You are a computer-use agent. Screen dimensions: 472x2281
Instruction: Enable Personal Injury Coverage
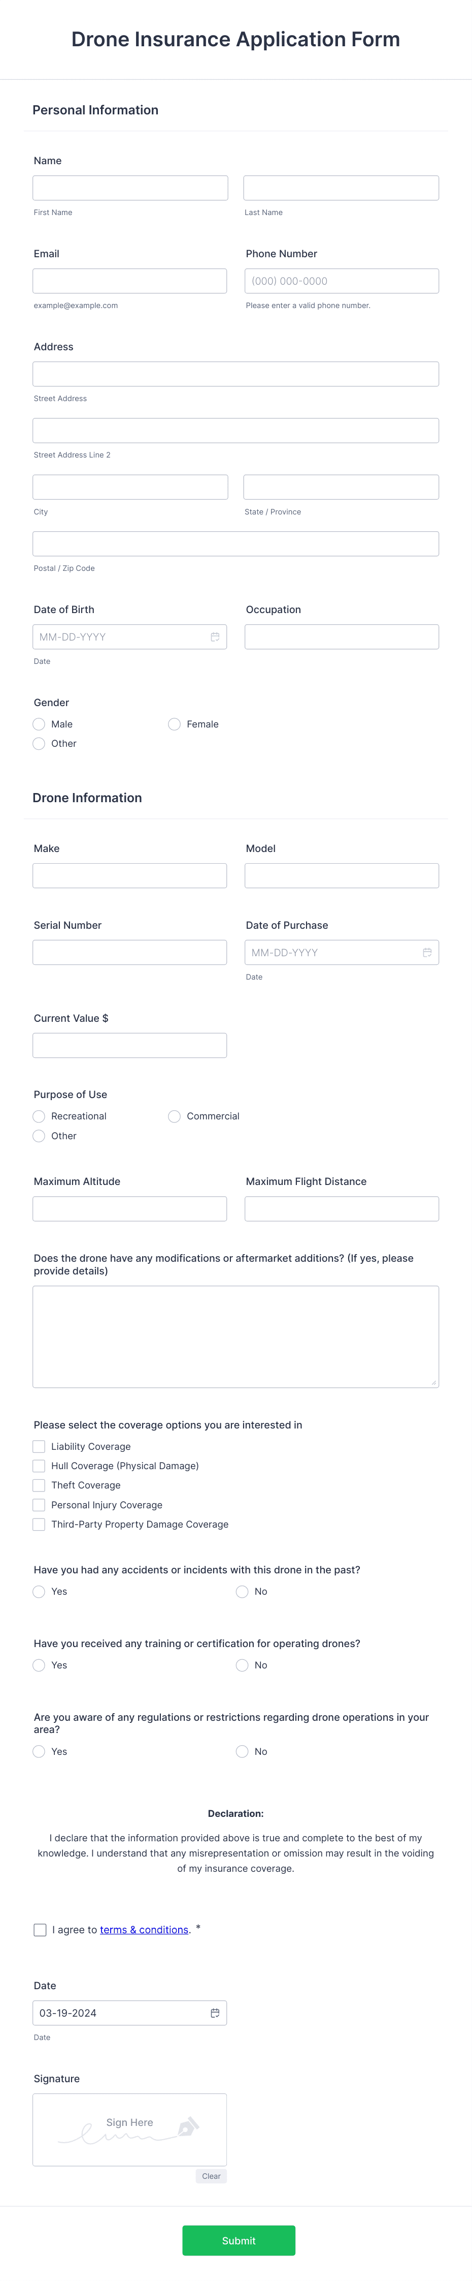[39, 1504]
